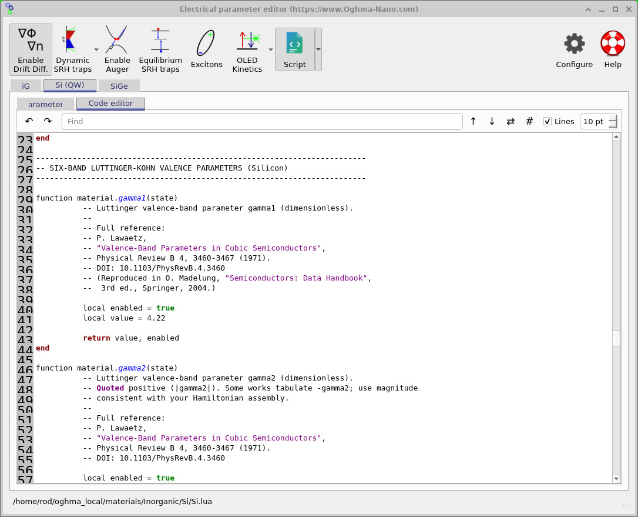Click line 'local value = 4.22'
638x517 pixels.
(124, 318)
